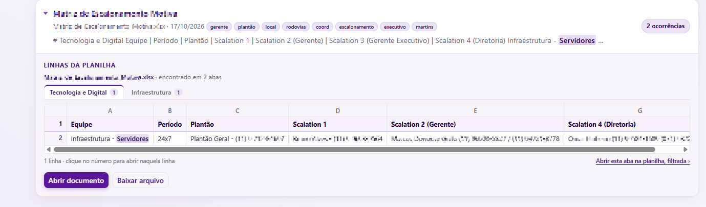Switch to the Infraestrutura tab

click(157, 93)
